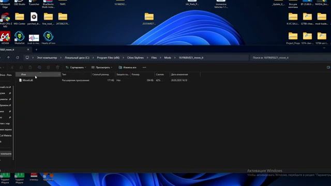
Task: Copy selected item using toolbar icon
Action: pos(21,68)
